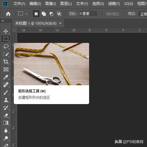Click the 羽化 feather input field
The image size is (147, 147).
pos(88,14)
